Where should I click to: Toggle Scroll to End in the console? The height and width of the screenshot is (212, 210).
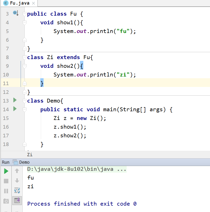(17, 200)
